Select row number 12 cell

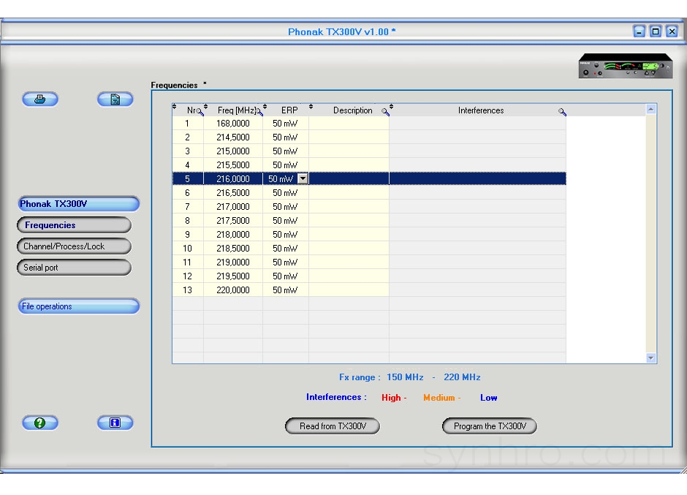(188, 276)
